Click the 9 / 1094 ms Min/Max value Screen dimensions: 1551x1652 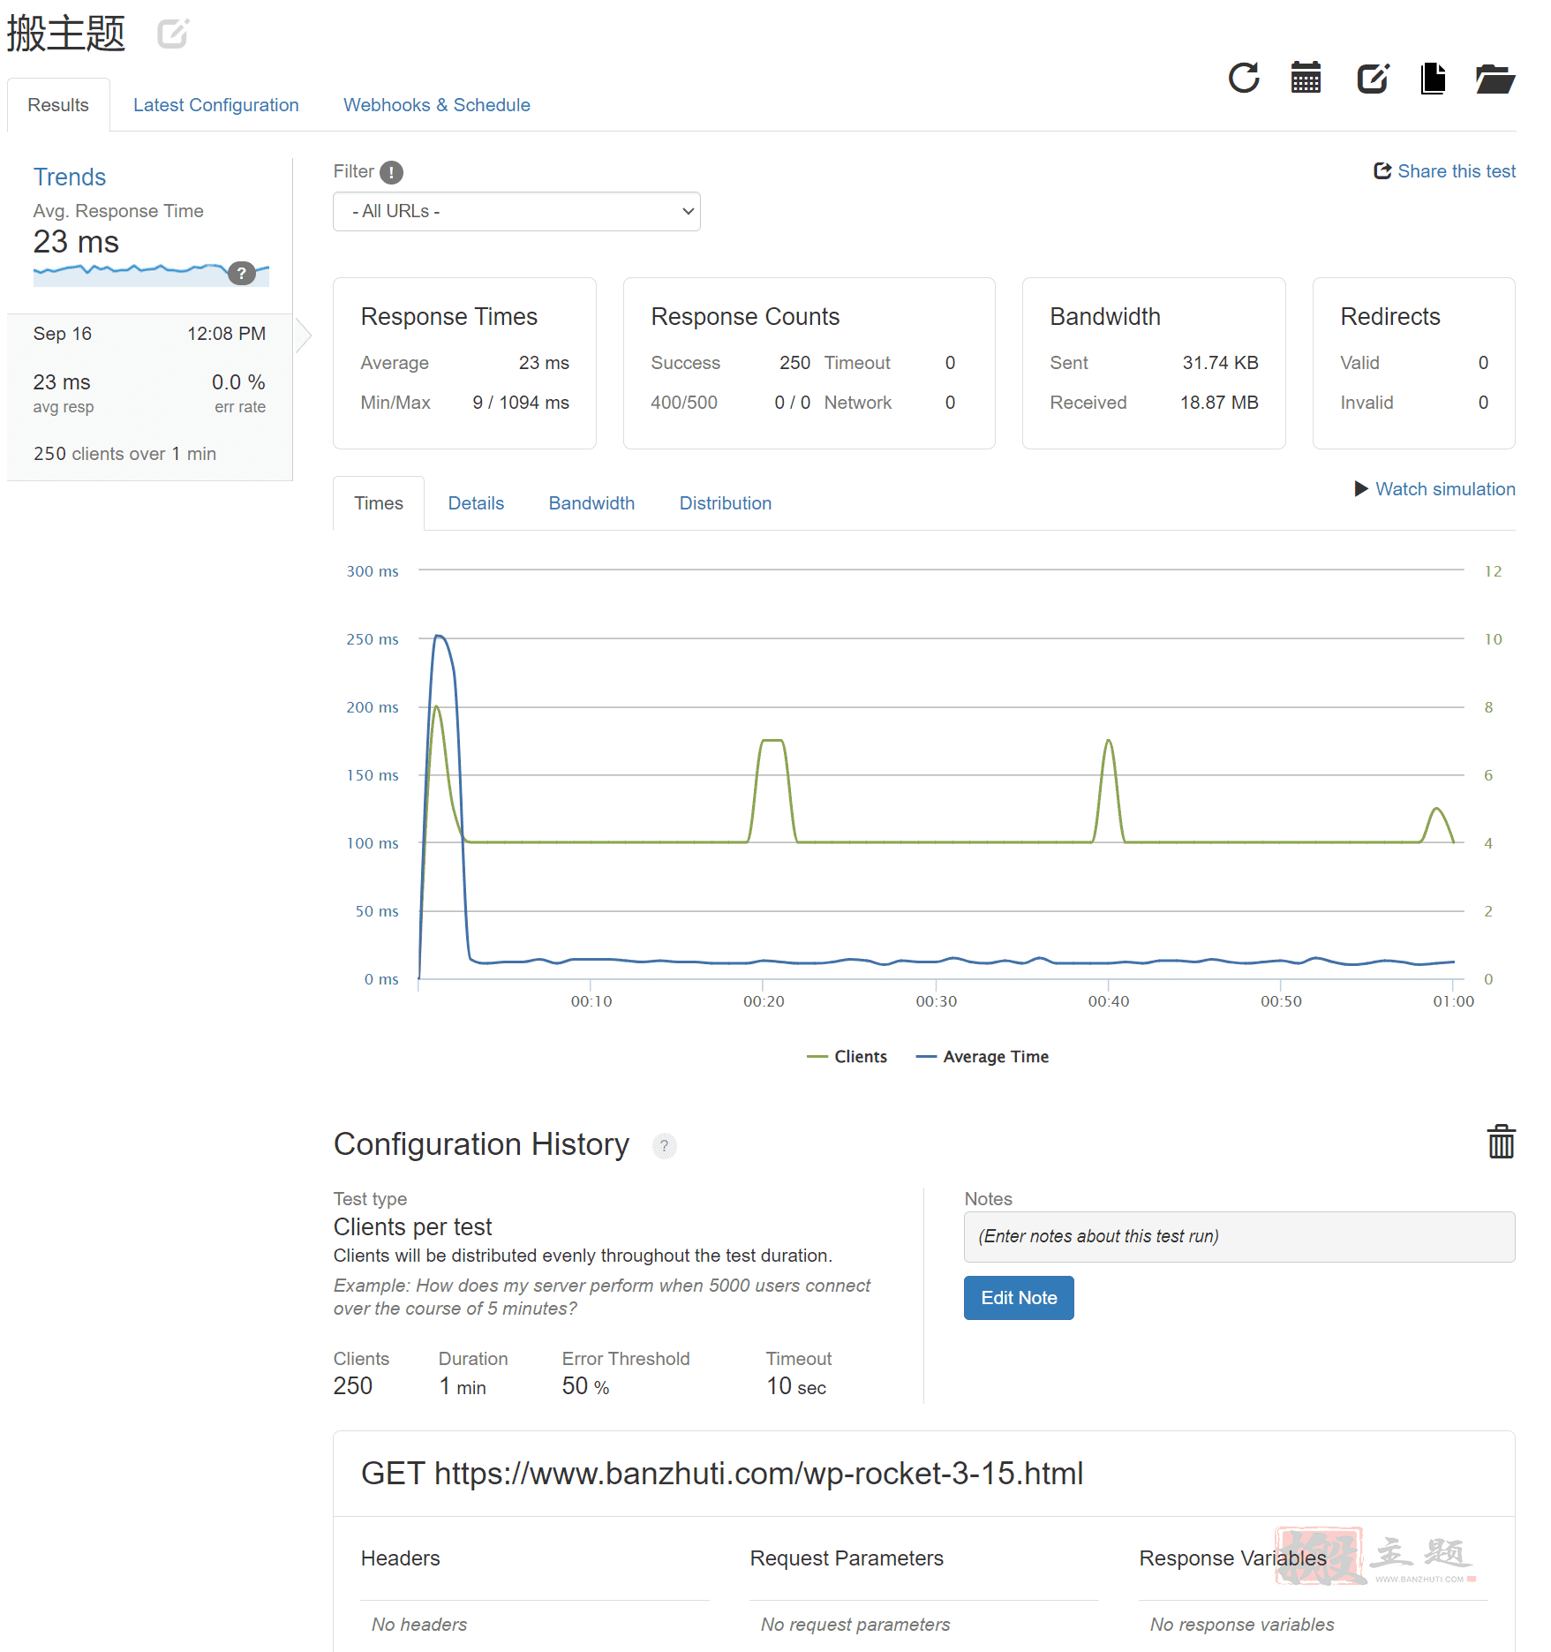click(x=521, y=403)
